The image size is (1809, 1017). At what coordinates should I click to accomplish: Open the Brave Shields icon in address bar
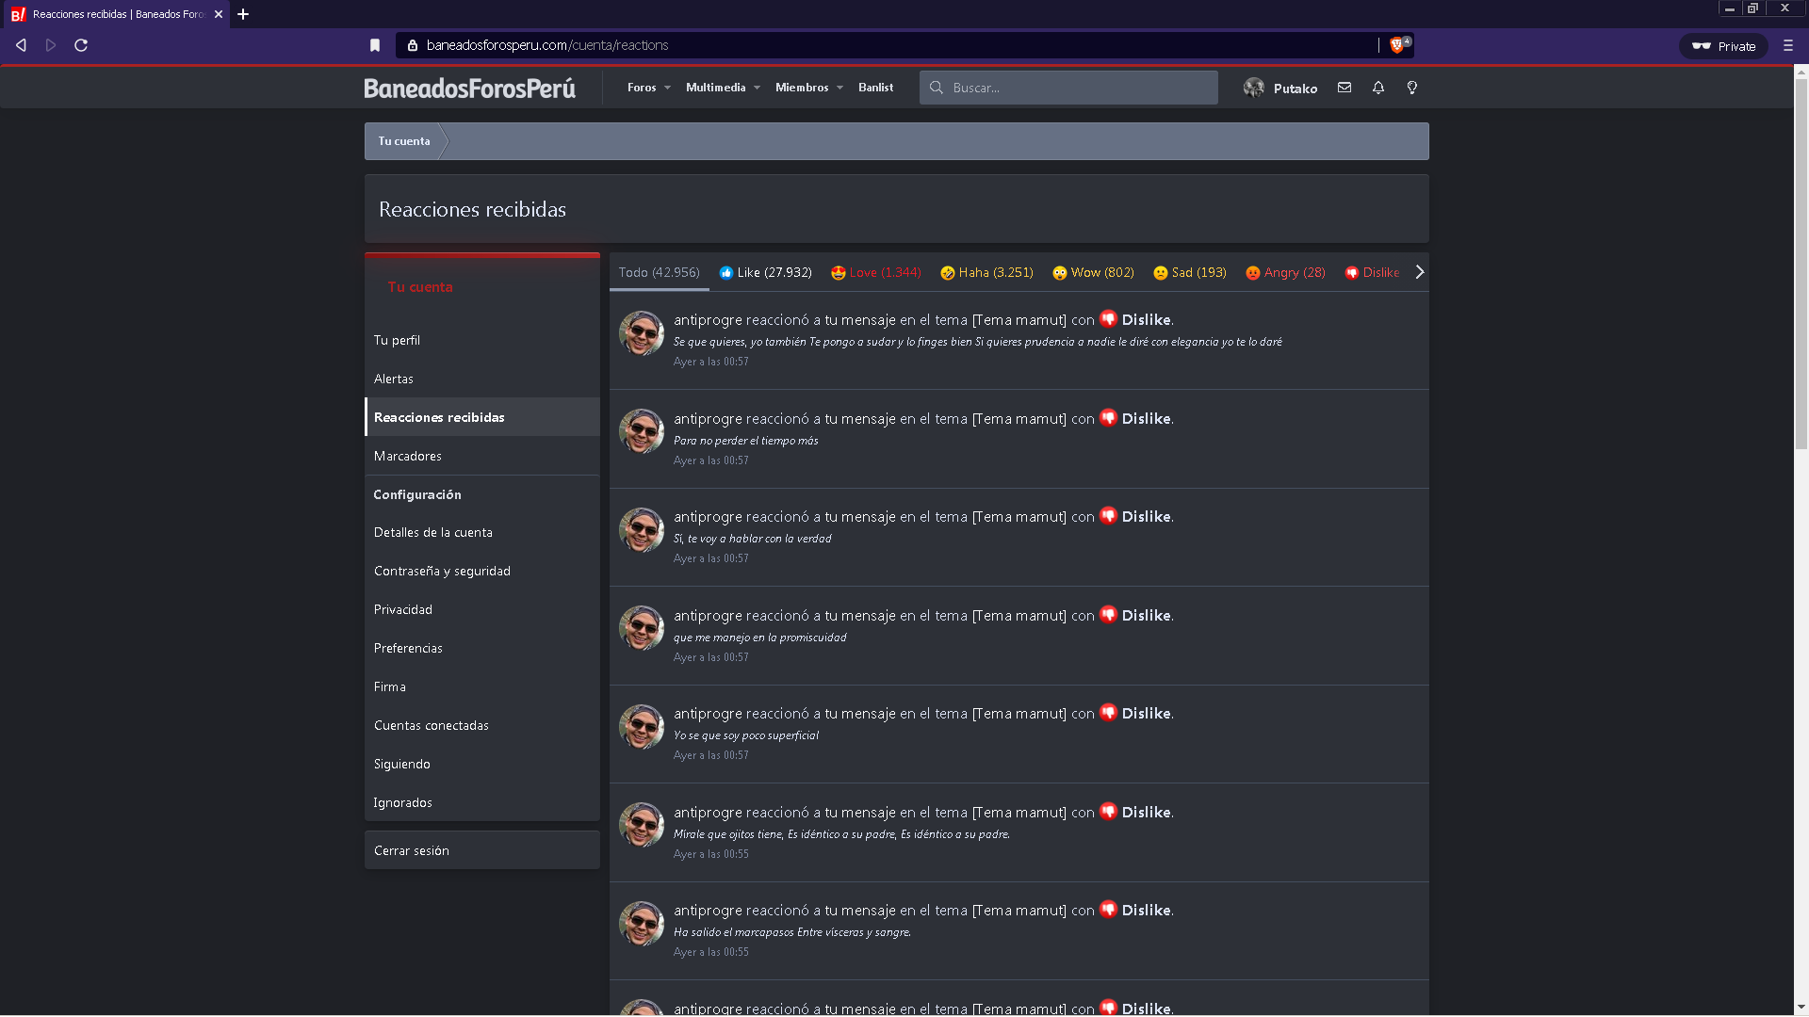[1398, 44]
